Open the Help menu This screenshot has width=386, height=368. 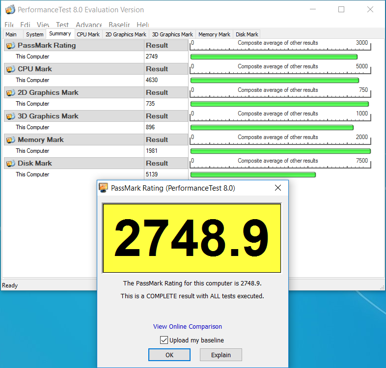point(143,25)
